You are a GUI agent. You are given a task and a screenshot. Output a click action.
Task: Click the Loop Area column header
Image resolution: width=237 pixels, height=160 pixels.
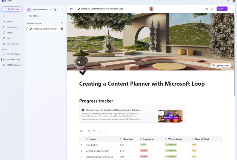click(x=150, y=139)
